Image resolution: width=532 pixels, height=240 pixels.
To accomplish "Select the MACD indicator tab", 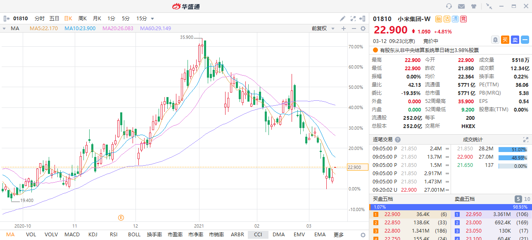I will pos(72,235).
